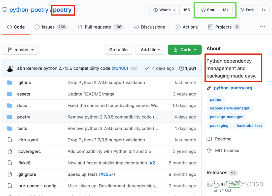Open the green Code download dropdown
The height and width of the screenshot is (196, 272).
[185, 50]
